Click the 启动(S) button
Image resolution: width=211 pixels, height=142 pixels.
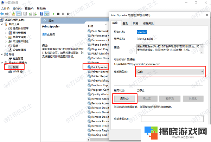pos(124,98)
